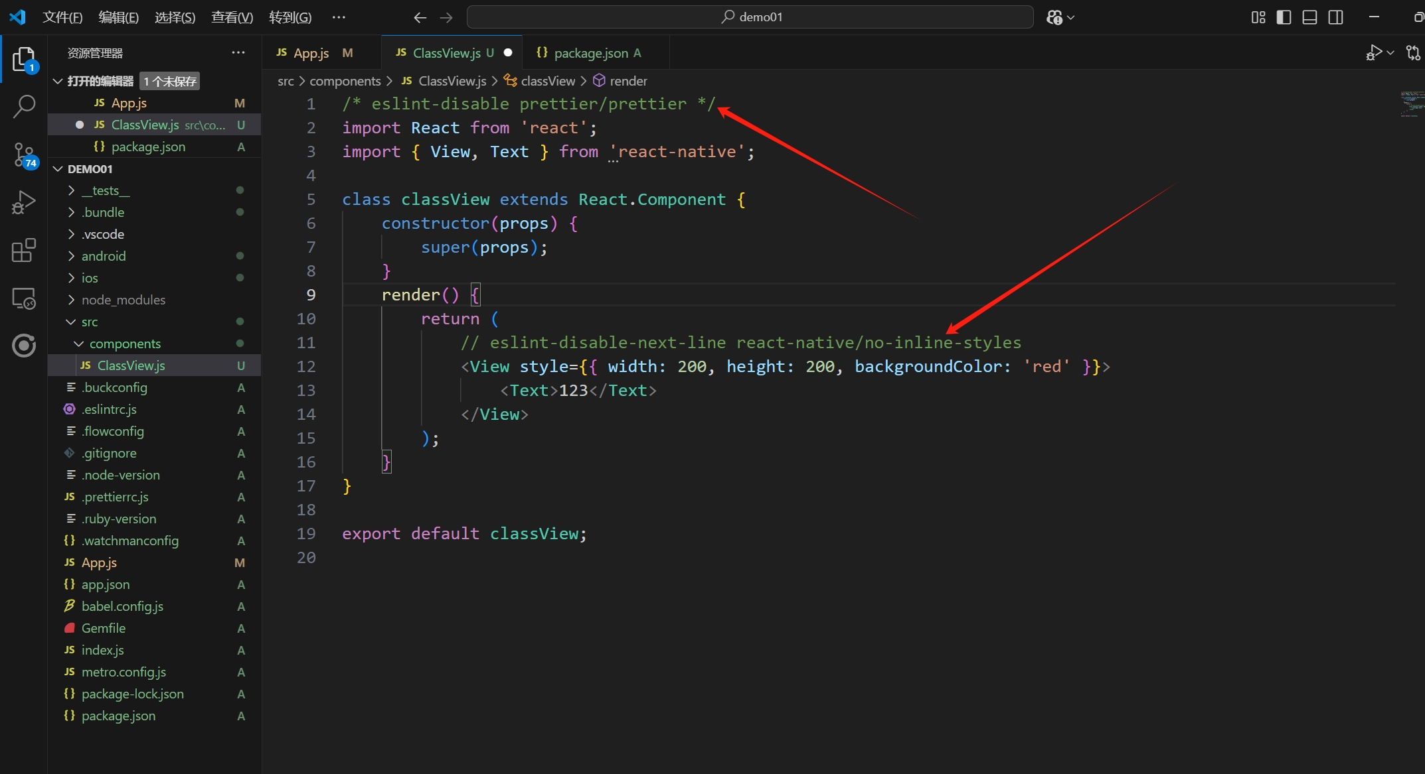Click the Run or Debug play icon
This screenshot has width=1425, height=774.
(1373, 52)
